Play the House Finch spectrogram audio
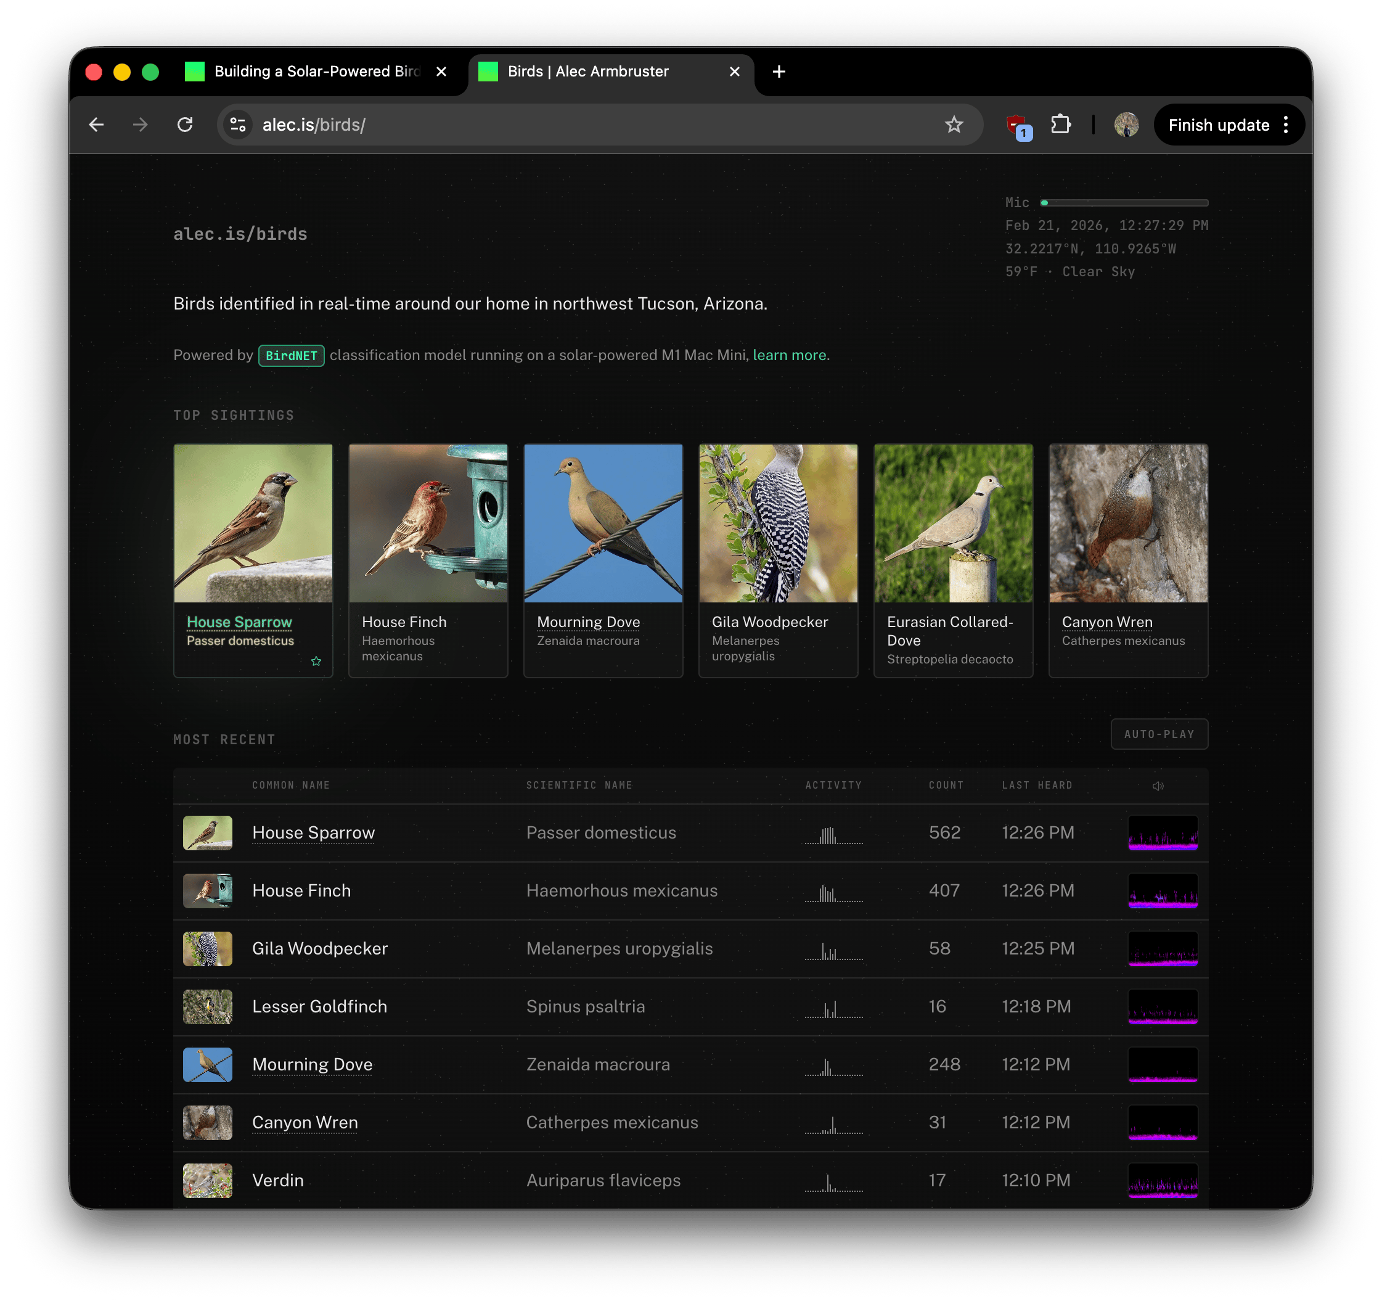 1163,891
